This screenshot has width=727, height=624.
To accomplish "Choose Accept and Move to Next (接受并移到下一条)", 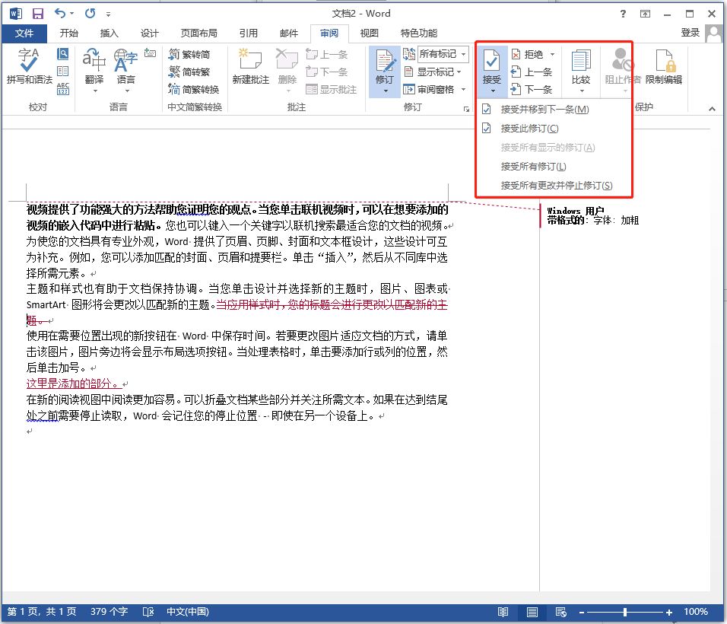I will (x=544, y=110).
